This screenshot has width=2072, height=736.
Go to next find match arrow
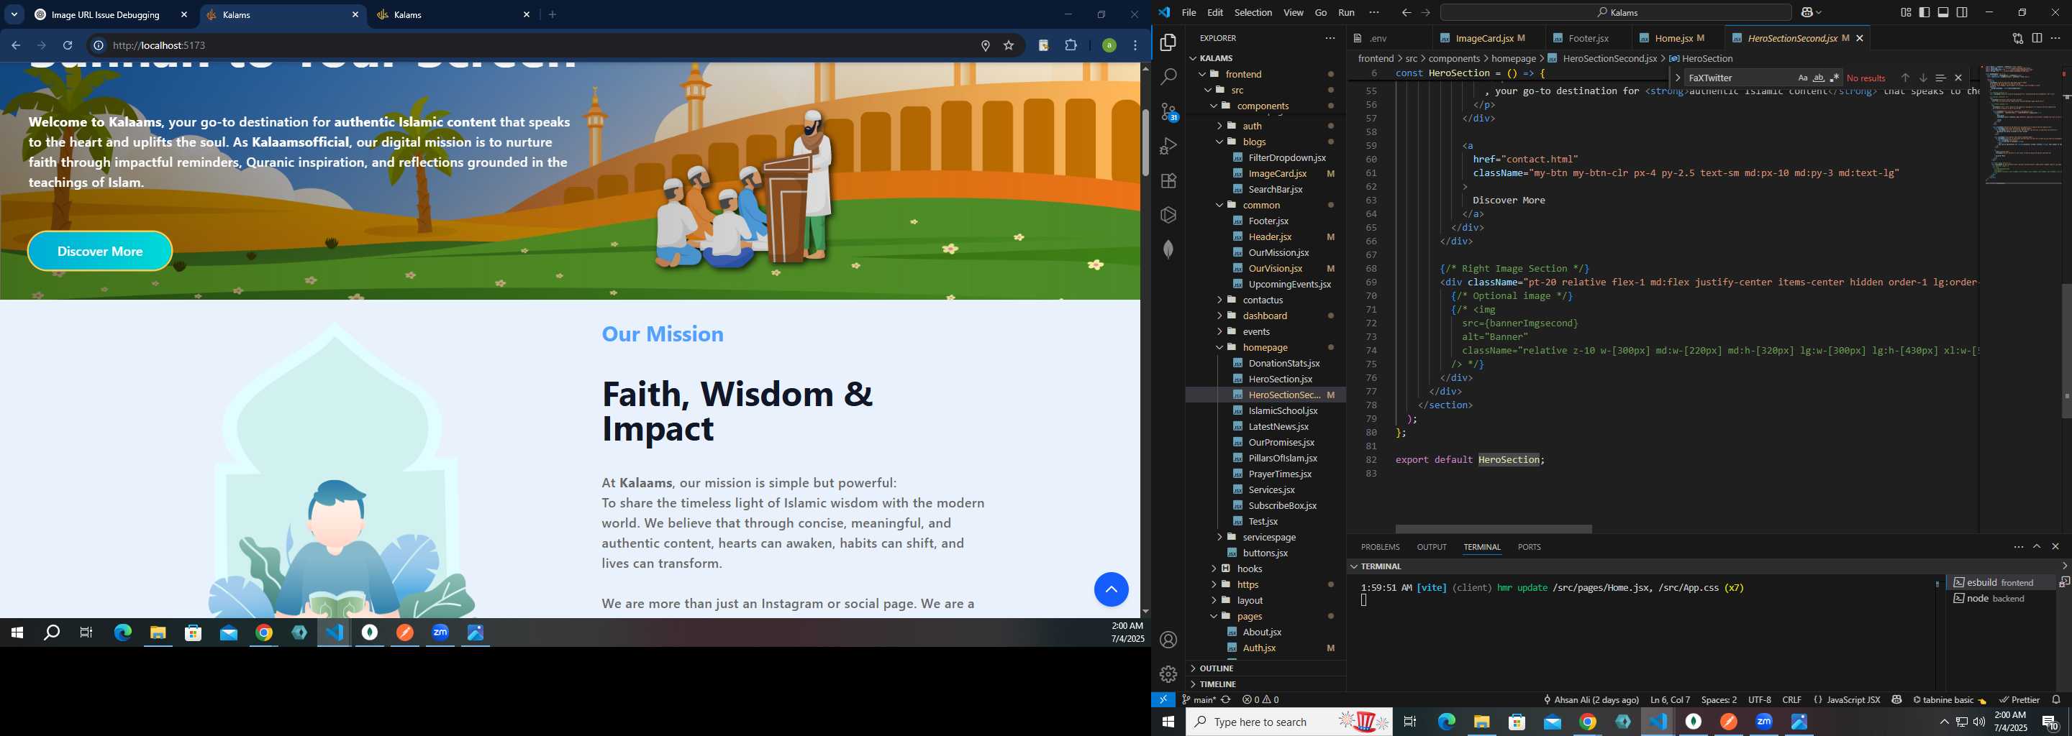pyautogui.click(x=1922, y=78)
